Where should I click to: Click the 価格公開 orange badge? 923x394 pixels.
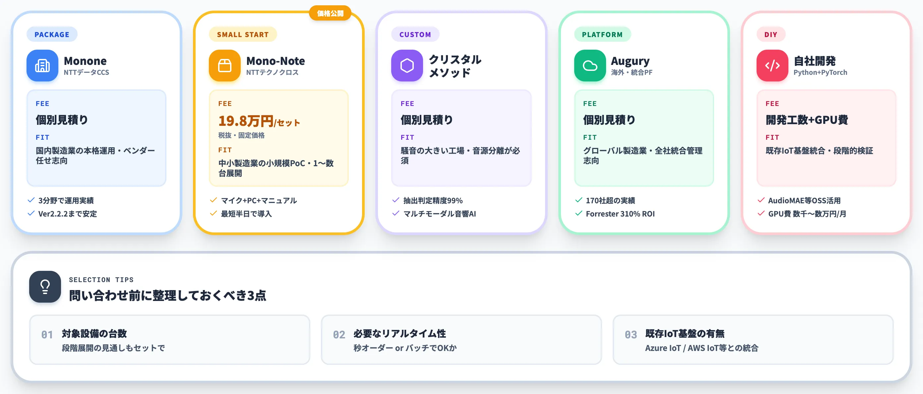pos(330,13)
